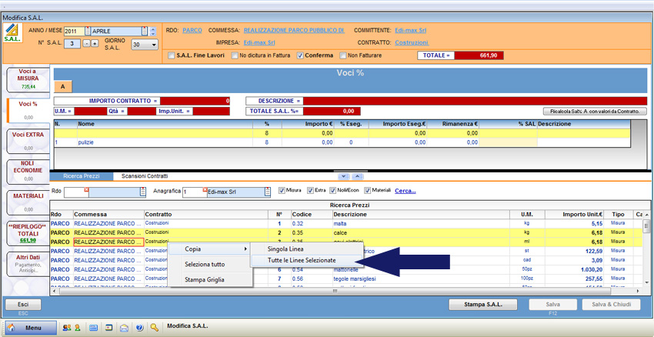Click the single user icon in taskbar
This screenshot has height=337, width=654.
78,327
